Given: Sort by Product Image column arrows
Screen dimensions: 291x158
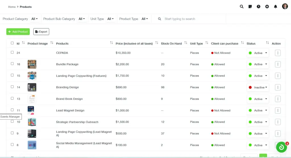Looking at the screenshot, I should pos(52,43).
